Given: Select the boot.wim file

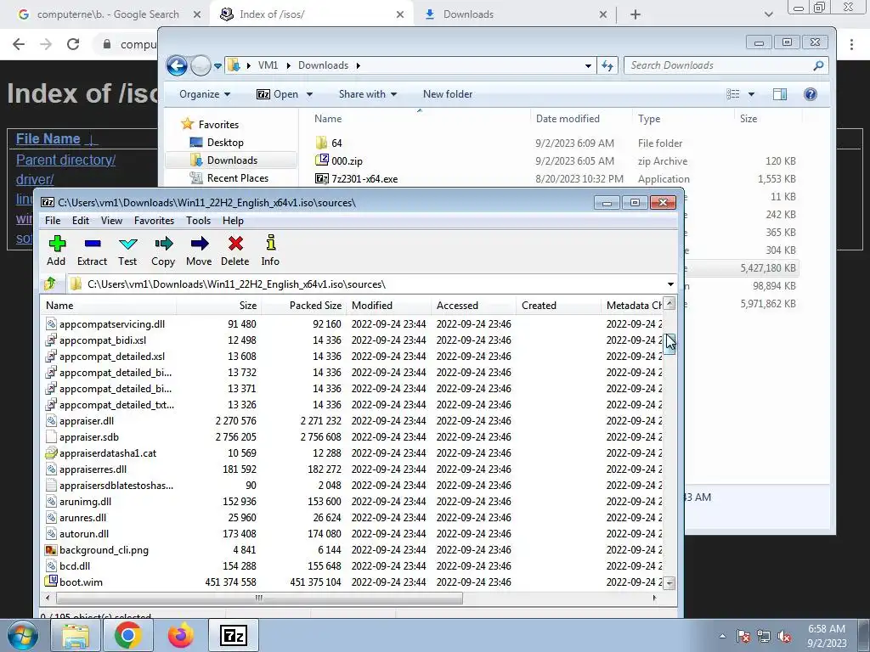Looking at the screenshot, I should (81, 582).
